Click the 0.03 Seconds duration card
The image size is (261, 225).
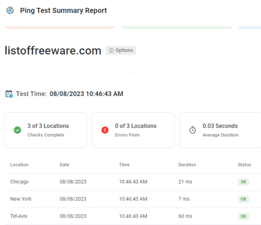(x=220, y=130)
